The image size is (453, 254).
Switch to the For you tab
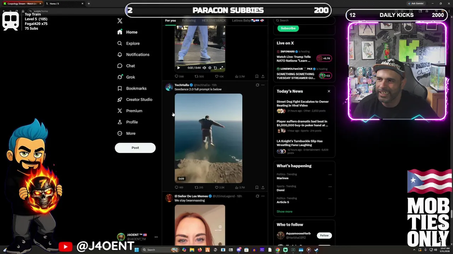pos(170,20)
